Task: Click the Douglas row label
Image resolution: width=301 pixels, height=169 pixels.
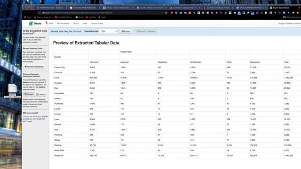Action: [58, 83]
